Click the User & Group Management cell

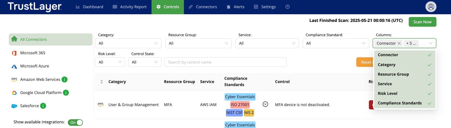[133, 105]
